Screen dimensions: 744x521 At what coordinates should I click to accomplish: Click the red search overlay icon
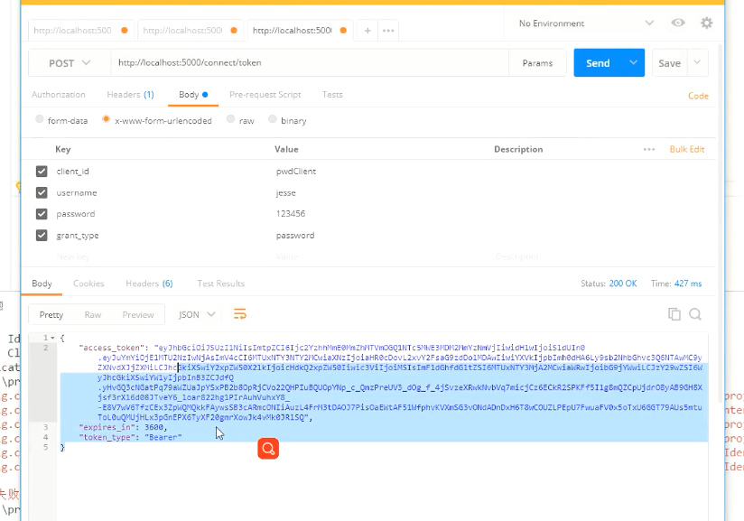pyautogui.click(x=268, y=449)
